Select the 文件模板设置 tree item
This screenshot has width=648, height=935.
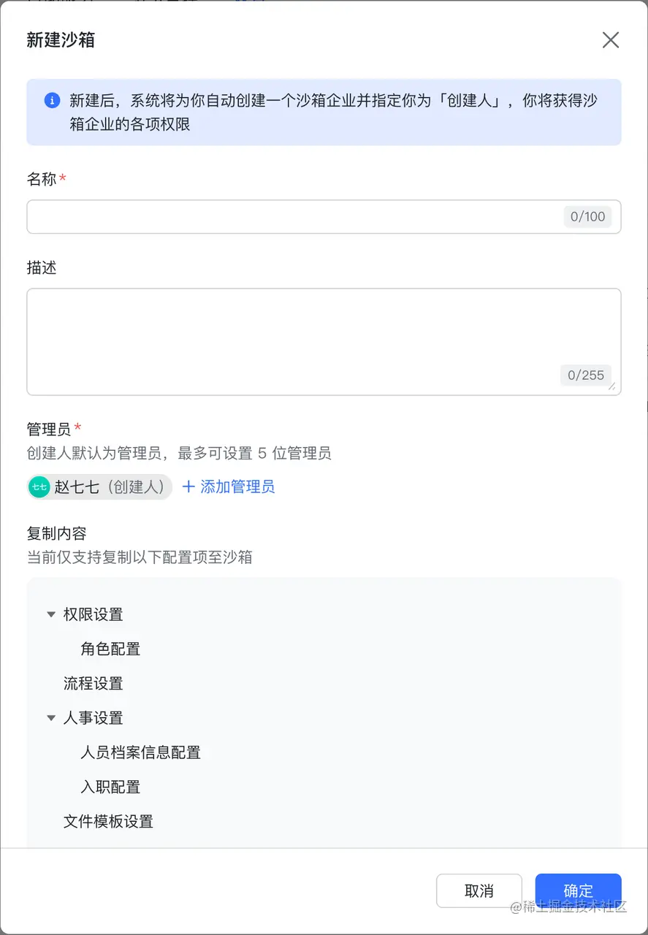pyautogui.click(x=108, y=821)
